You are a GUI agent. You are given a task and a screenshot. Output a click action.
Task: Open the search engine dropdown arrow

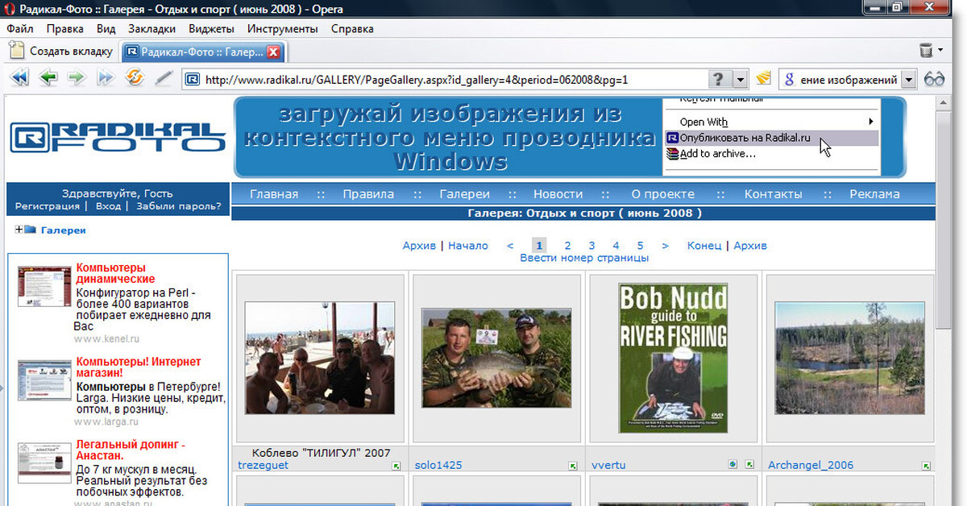pos(909,79)
